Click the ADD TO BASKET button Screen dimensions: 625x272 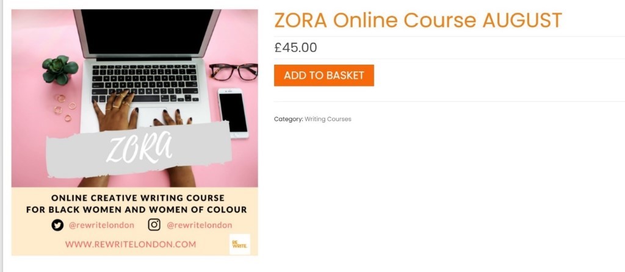pyautogui.click(x=323, y=75)
